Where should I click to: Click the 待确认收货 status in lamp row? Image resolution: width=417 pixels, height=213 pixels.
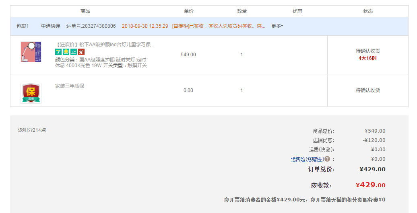click(x=368, y=51)
